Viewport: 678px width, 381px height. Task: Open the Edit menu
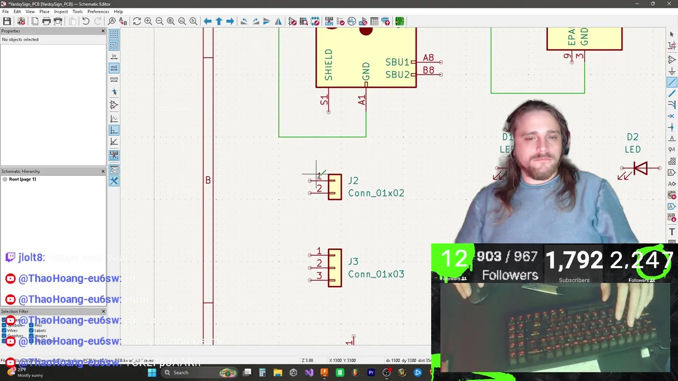[17, 12]
